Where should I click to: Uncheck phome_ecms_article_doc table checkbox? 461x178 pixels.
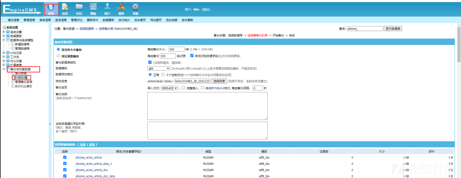(65, 170)
